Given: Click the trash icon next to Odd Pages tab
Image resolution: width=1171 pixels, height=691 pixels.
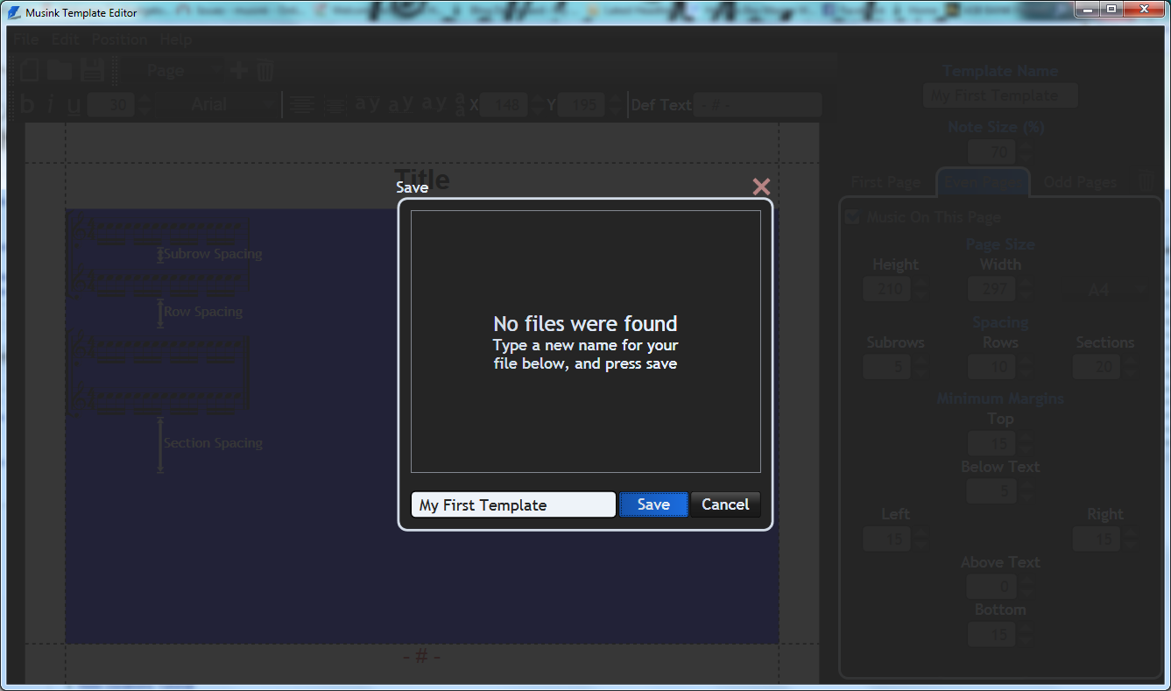Looking at the screenshot, I should (1146, 182).
